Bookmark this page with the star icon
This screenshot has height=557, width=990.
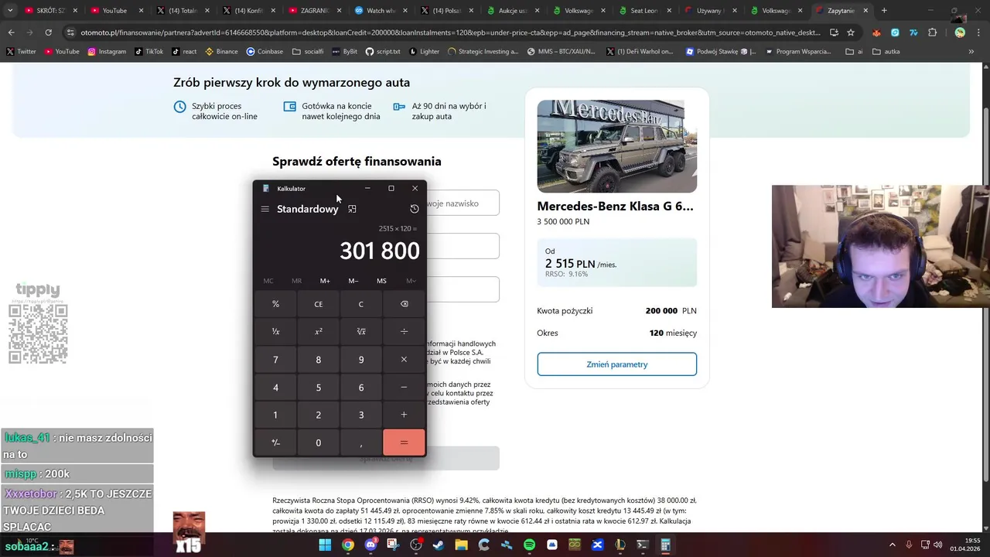click(x=851, y=32)
